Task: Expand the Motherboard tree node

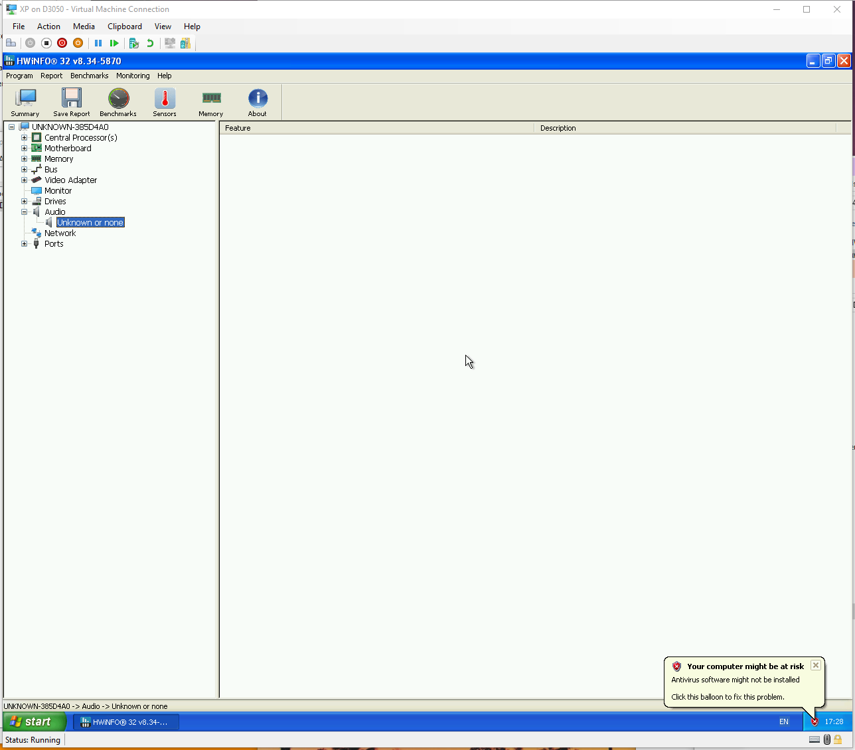Action: click(x=25, y=149)
